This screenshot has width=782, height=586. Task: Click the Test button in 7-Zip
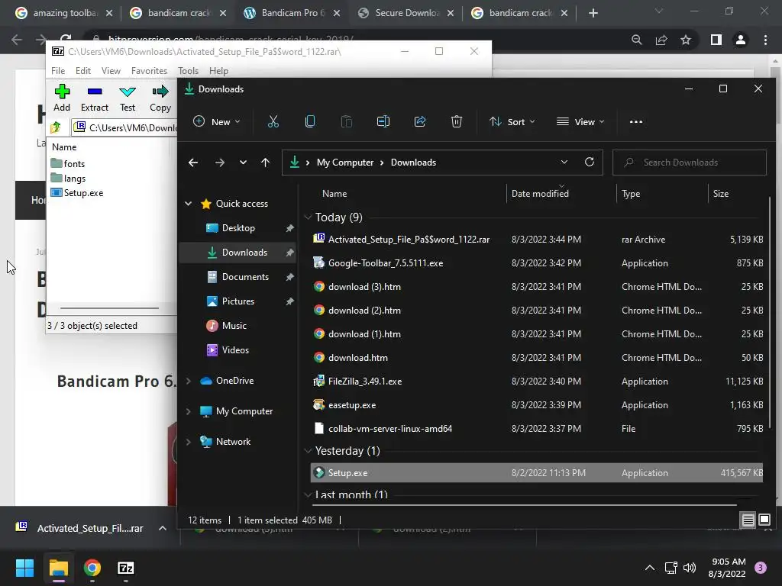point(128,98)
